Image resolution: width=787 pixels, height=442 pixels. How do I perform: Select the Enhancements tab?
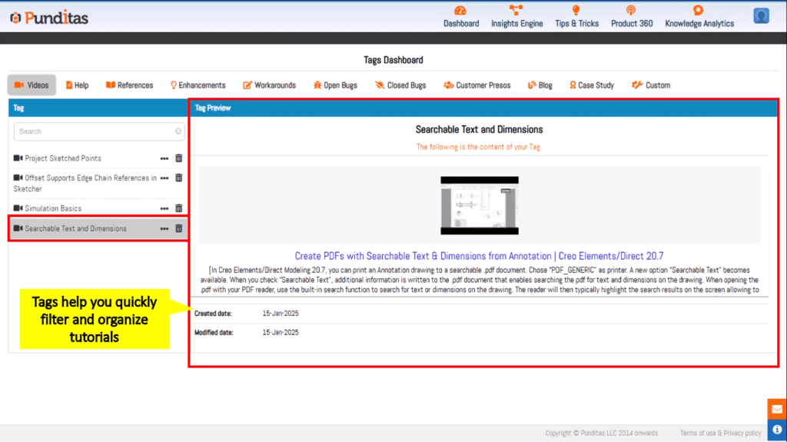[x=198, y=85]
